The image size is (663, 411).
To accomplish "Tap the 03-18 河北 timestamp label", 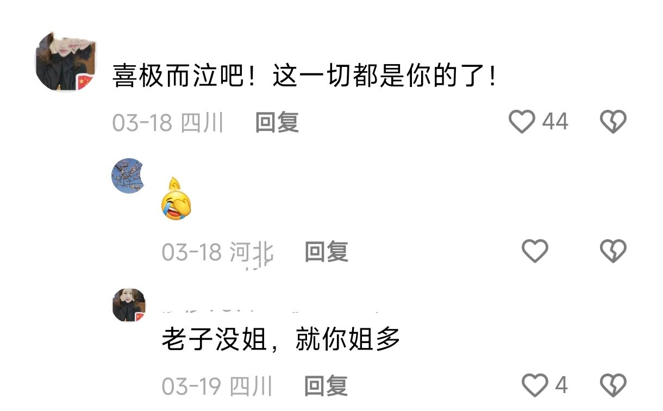I will click(217, 252).
